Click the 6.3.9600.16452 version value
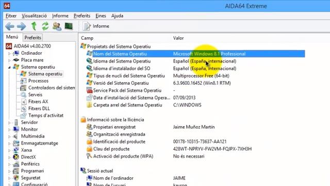 pos(202,83)
